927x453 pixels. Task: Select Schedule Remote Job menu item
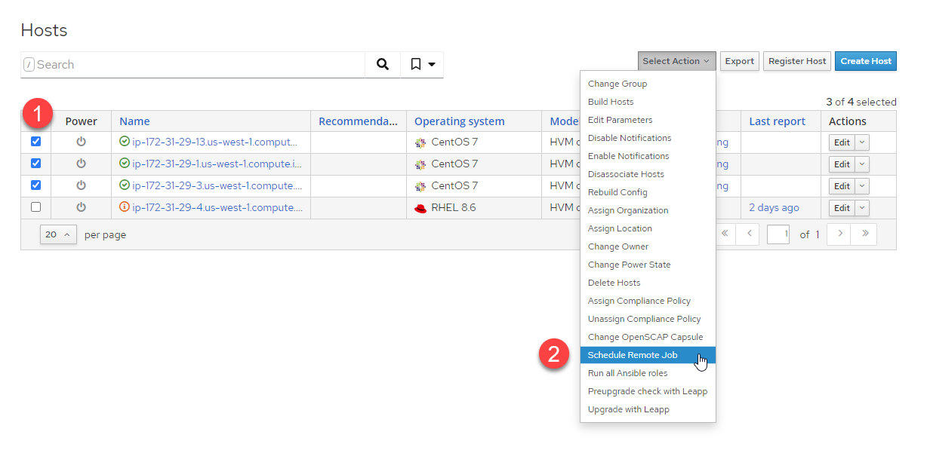pyautogui.click(x=633, y=355)
